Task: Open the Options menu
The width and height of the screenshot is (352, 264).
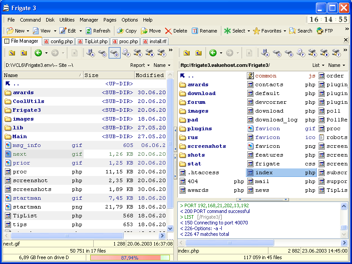Action: point(129,20)
